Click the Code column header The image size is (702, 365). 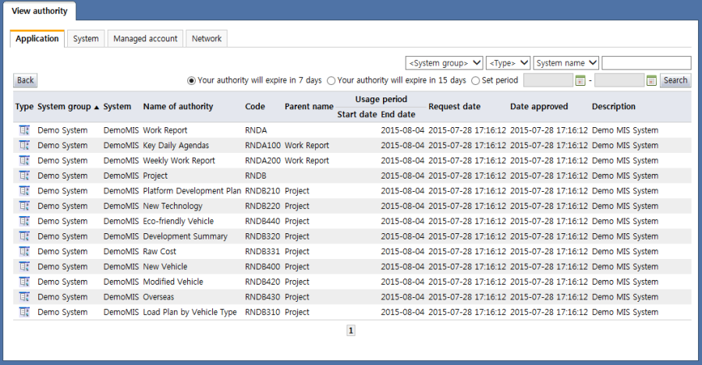pyautogui.click(x=255, y=107)
